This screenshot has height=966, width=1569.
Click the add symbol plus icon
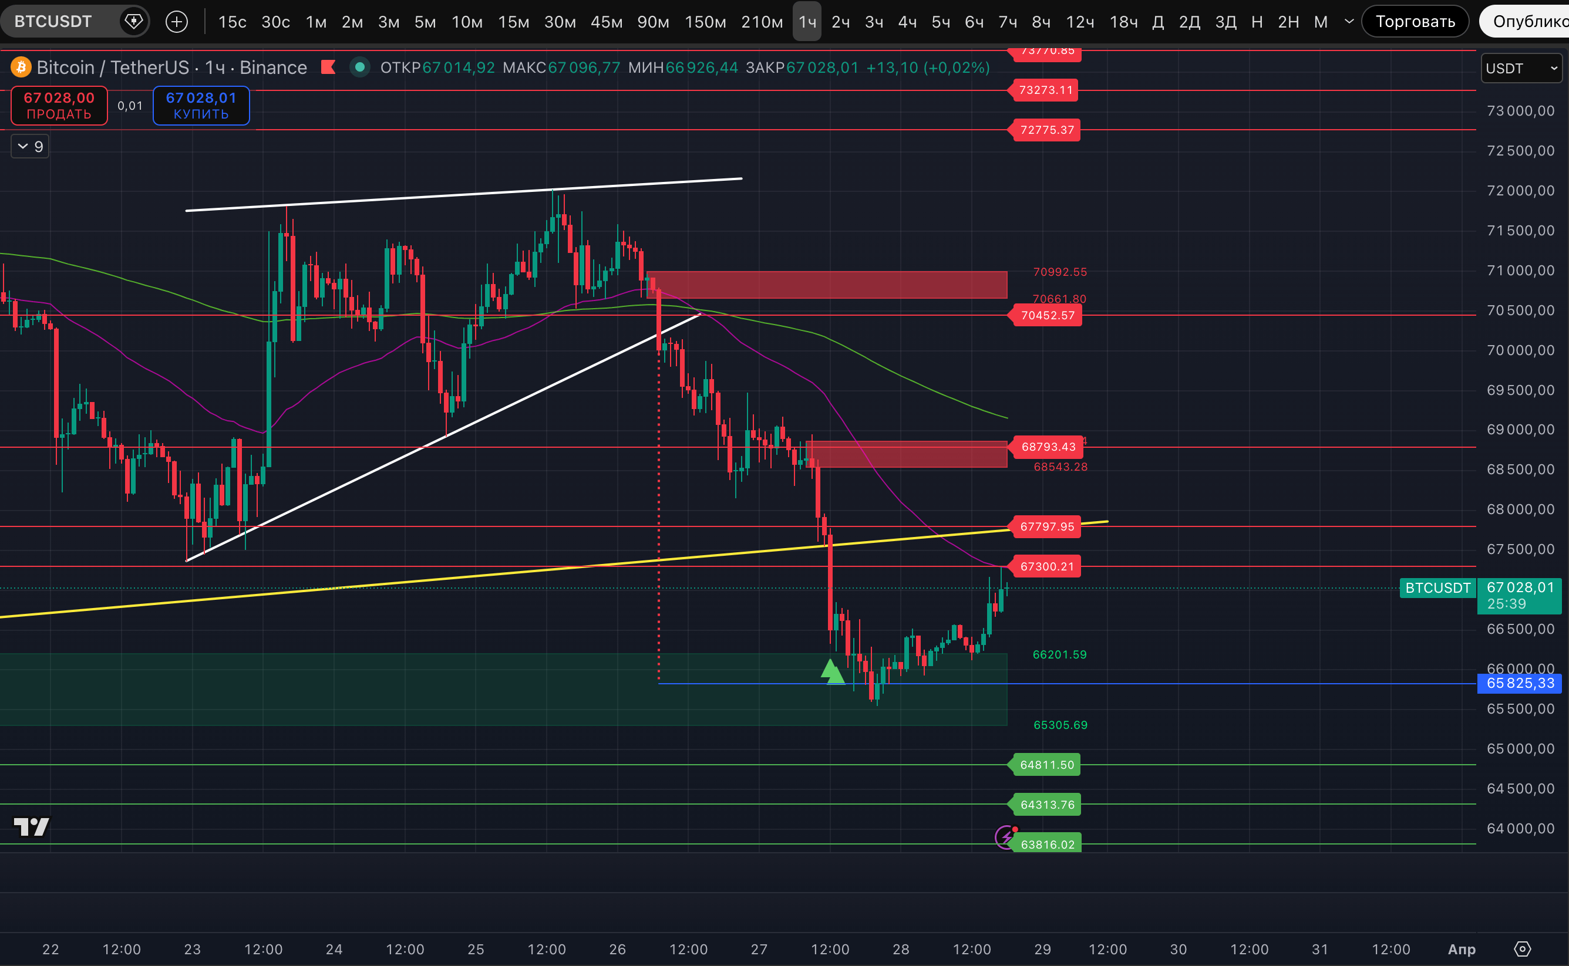click(176, 22)
